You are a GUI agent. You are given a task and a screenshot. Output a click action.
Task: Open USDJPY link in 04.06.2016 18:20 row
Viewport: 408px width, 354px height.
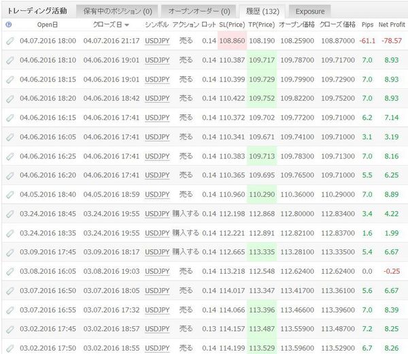157,99
